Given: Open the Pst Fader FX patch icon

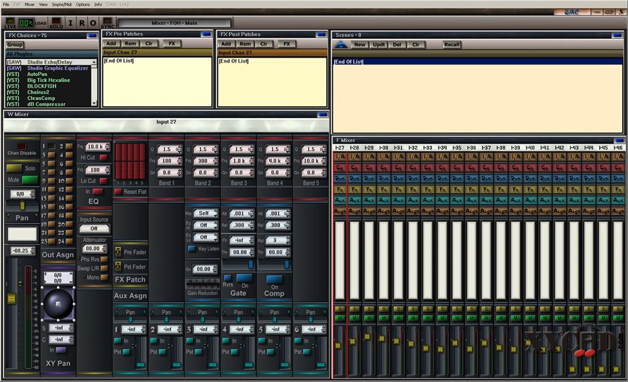Looking at the screenshot, I should click(x=118, y=267).
